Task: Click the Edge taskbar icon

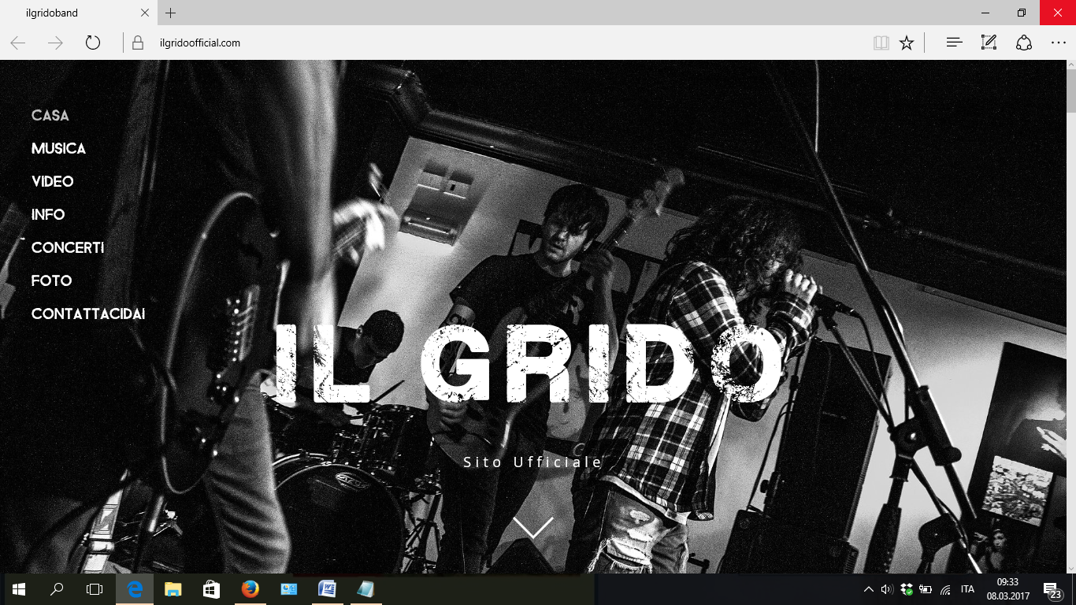Action: pyautogui.click(x=135, y=589)
